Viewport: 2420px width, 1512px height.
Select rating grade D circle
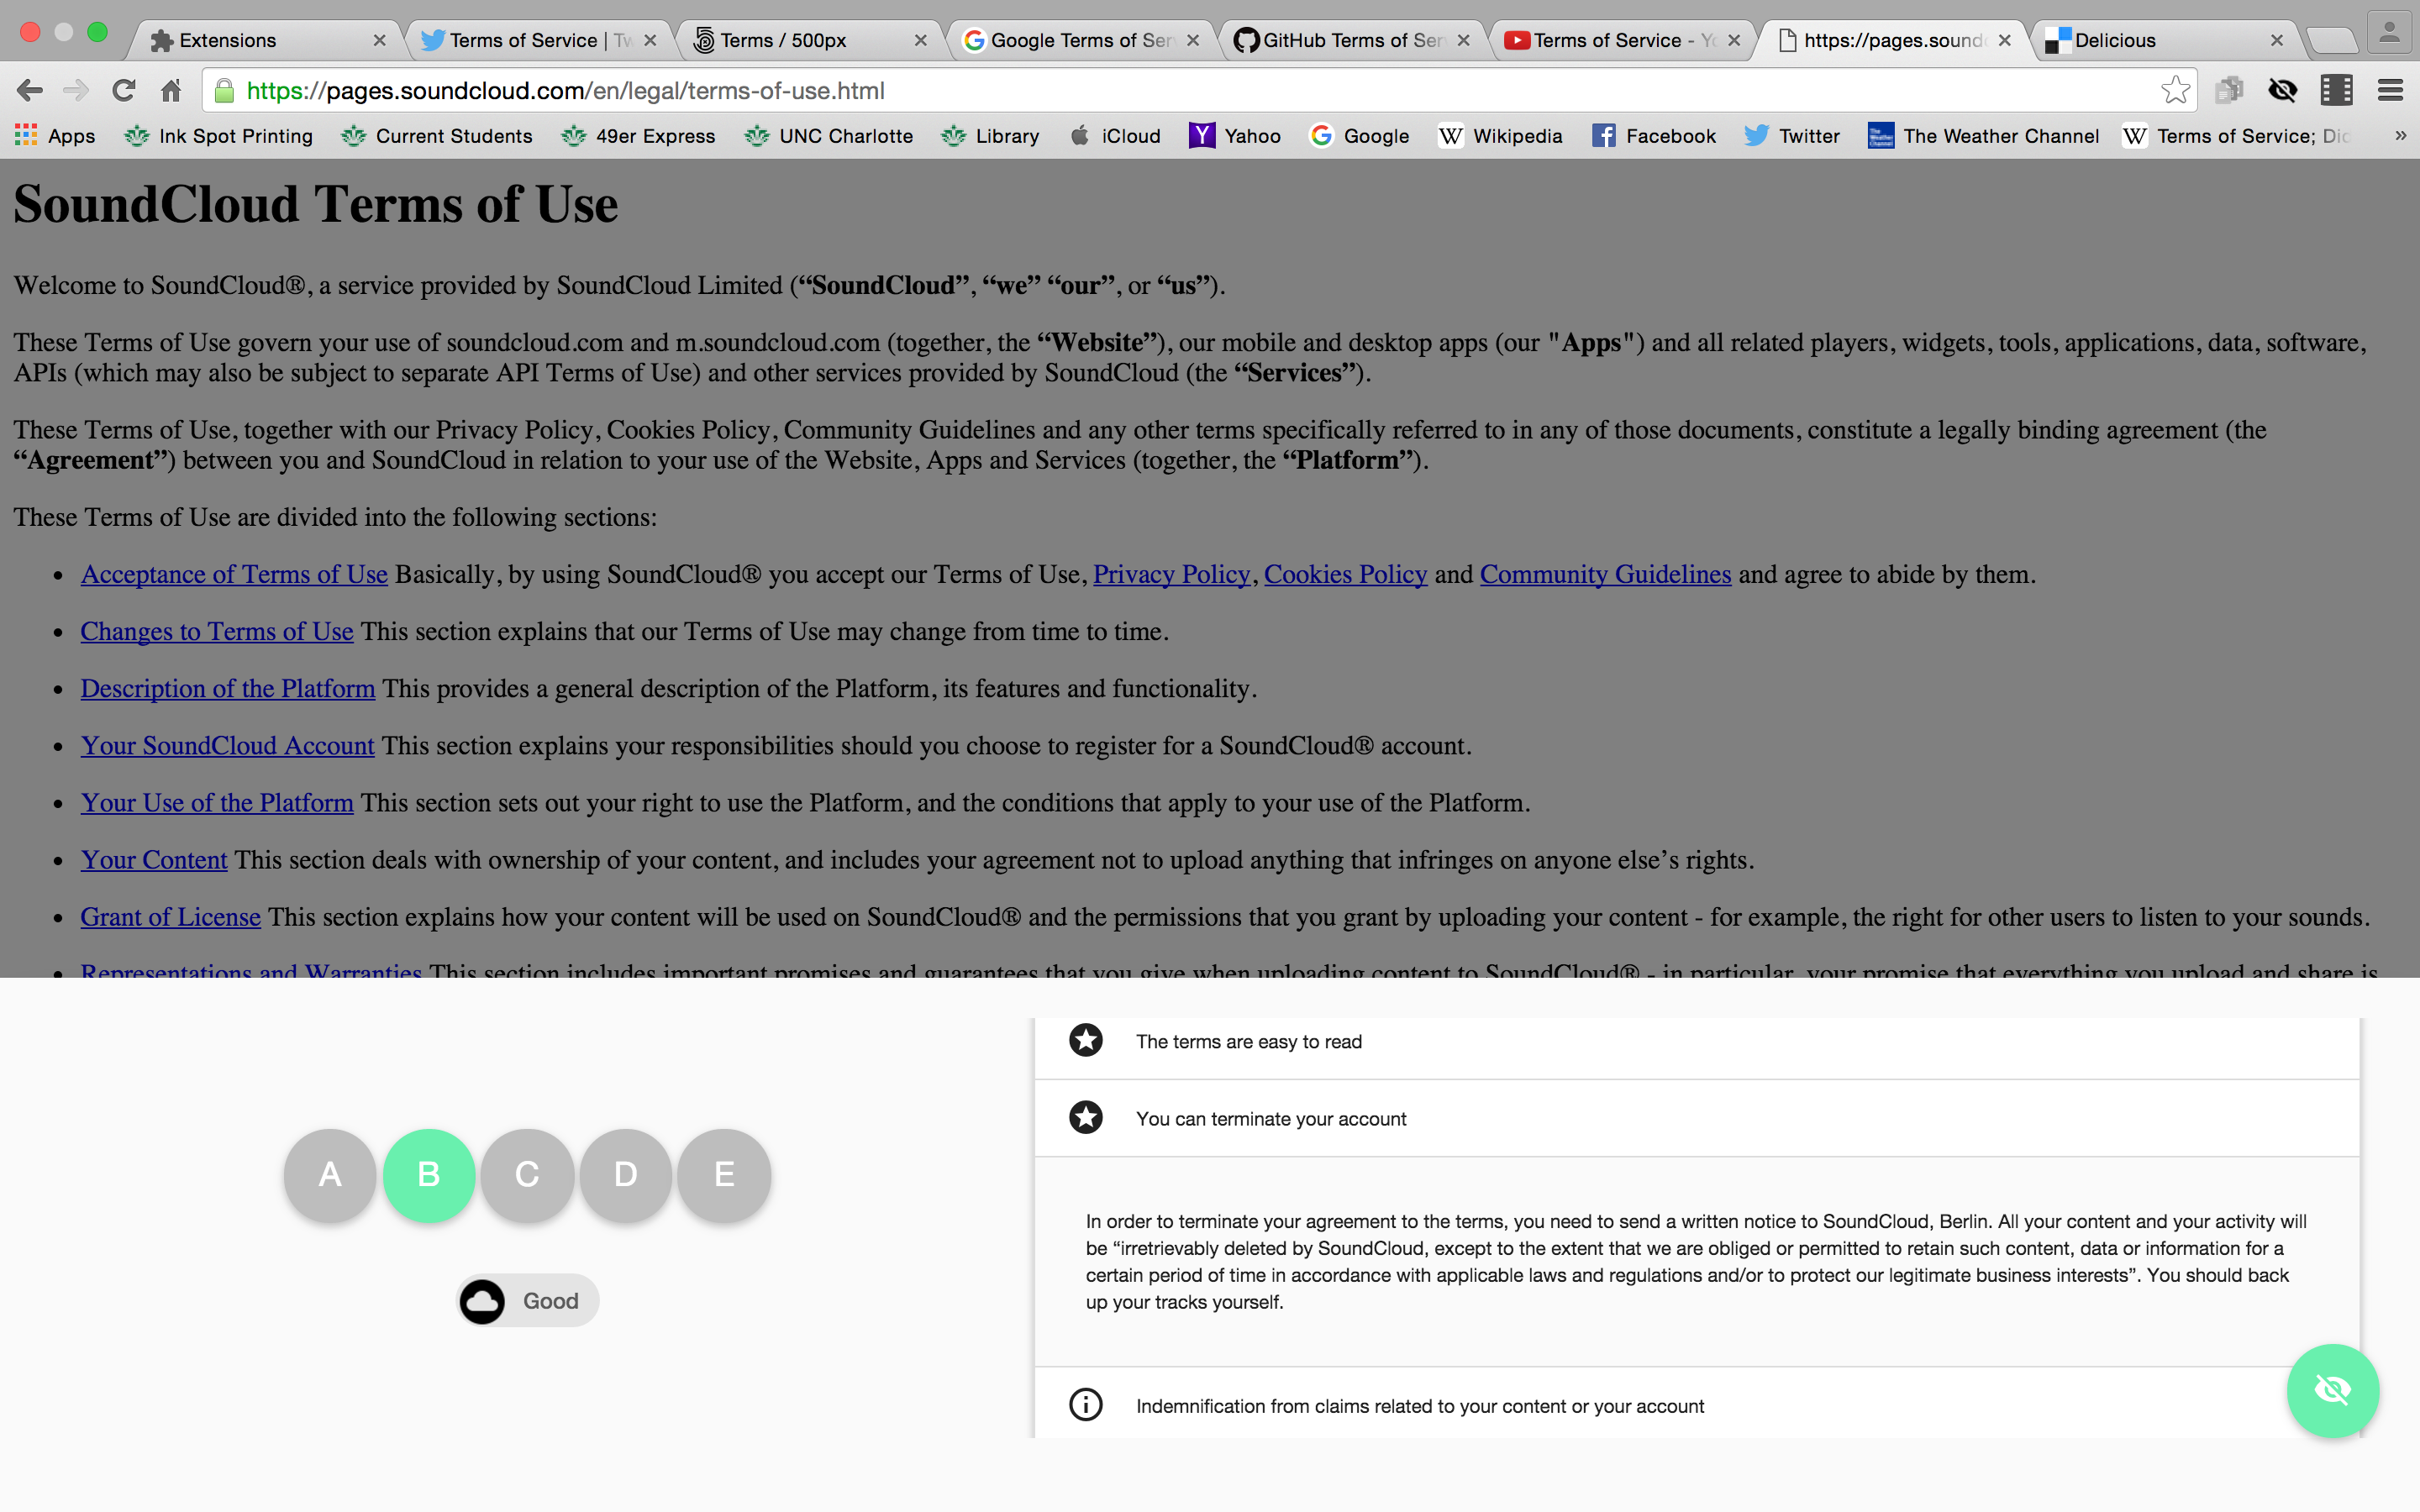pos(625,1175)
